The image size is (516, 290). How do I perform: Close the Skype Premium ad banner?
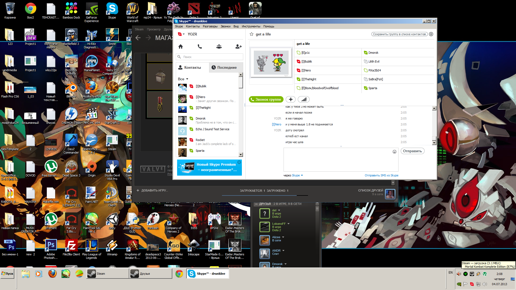tap(239, 162)
